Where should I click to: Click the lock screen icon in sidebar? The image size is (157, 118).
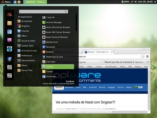click(10, 59)
